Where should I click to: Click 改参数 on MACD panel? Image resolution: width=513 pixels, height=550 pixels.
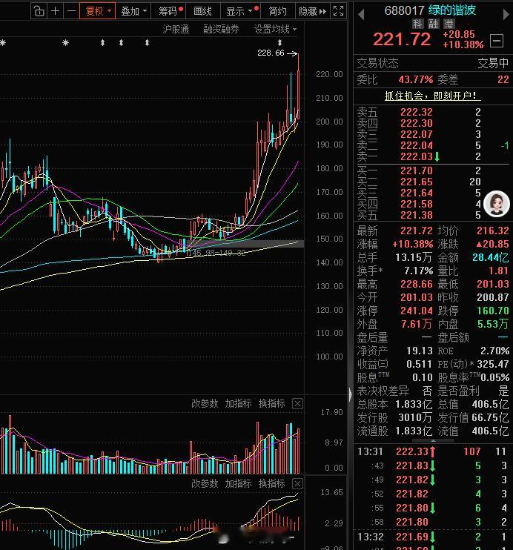click(x=205, y=484)
